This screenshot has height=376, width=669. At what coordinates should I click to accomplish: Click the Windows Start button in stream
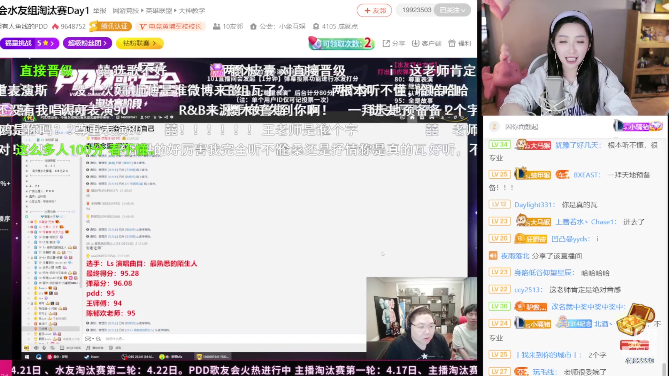(x=27, y=357)
